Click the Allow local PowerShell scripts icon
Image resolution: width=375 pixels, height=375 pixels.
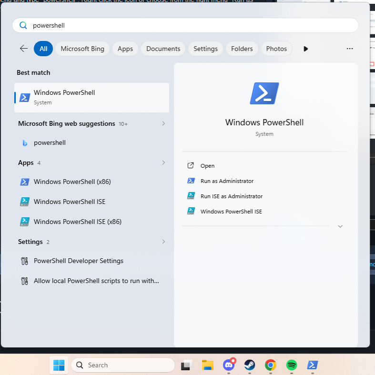[25, 281]
